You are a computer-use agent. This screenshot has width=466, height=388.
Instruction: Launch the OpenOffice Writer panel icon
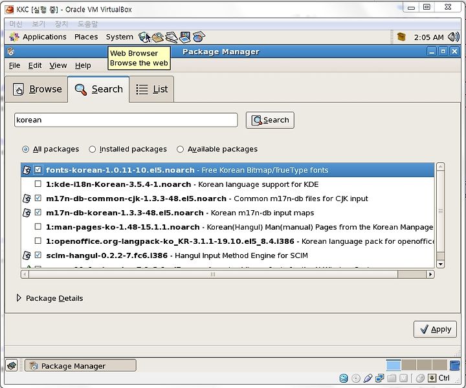172,37
